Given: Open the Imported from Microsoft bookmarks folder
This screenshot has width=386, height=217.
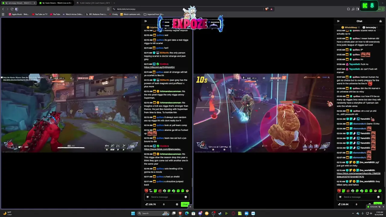Looking at the screenshot, I should click(x=154, y=14).
